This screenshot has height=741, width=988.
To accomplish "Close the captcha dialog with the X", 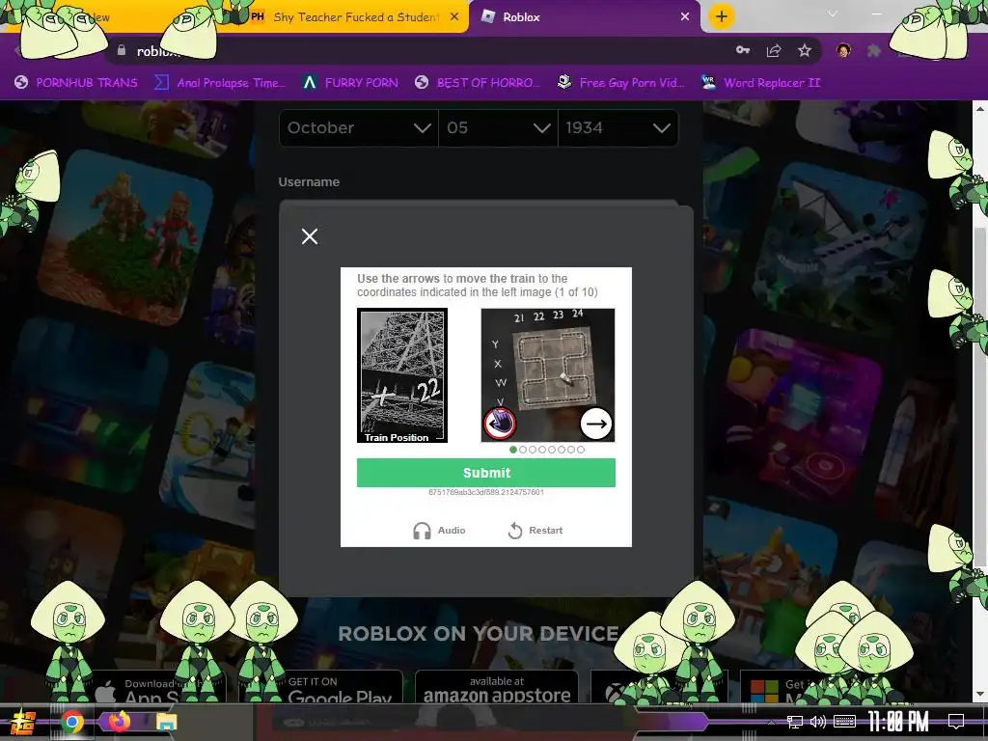I will click(310, 236).
